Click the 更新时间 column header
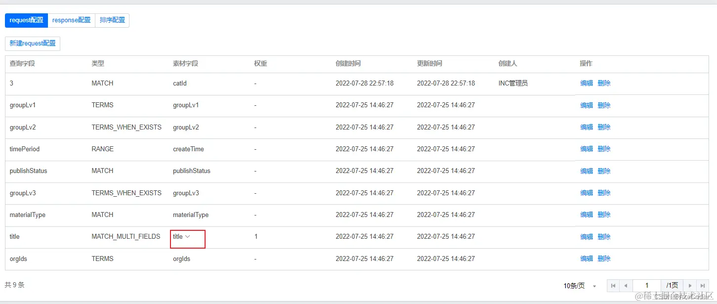 [x=430, y=64]
